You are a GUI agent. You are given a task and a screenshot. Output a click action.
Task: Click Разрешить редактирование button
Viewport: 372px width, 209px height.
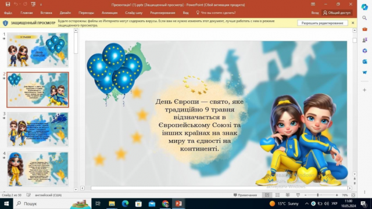322,23
